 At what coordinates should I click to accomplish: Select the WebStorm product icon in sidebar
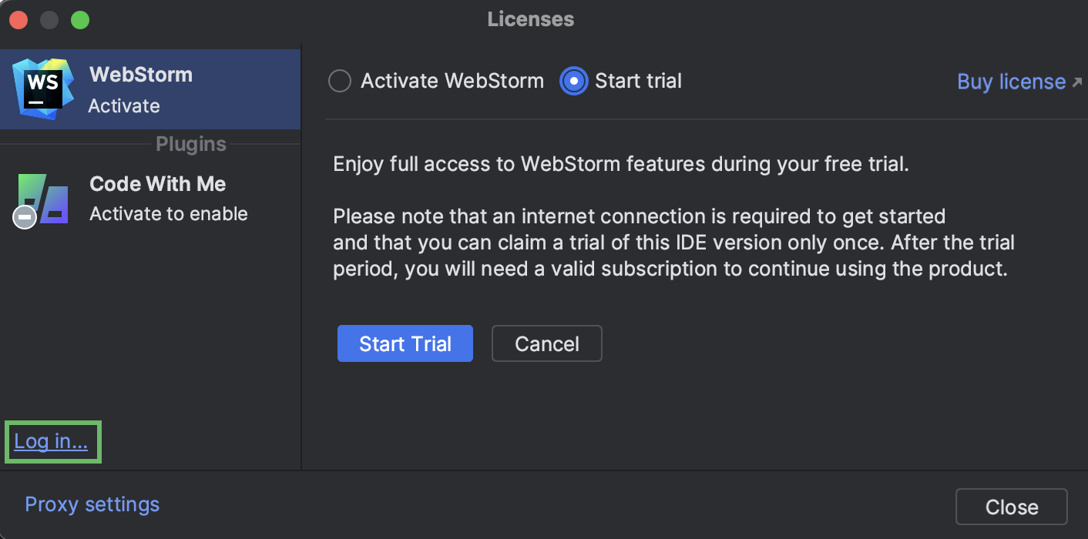[42, 89]
